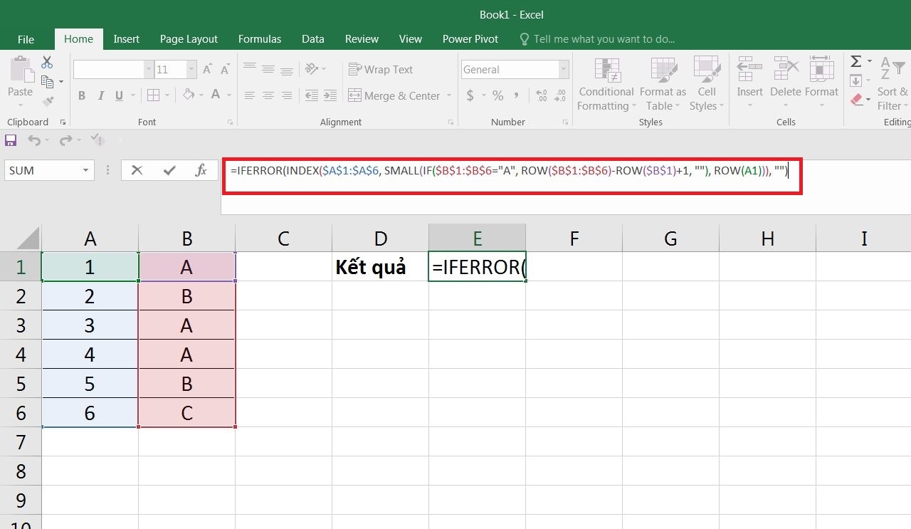Open Wrap Text formatting

pos(381,69)
